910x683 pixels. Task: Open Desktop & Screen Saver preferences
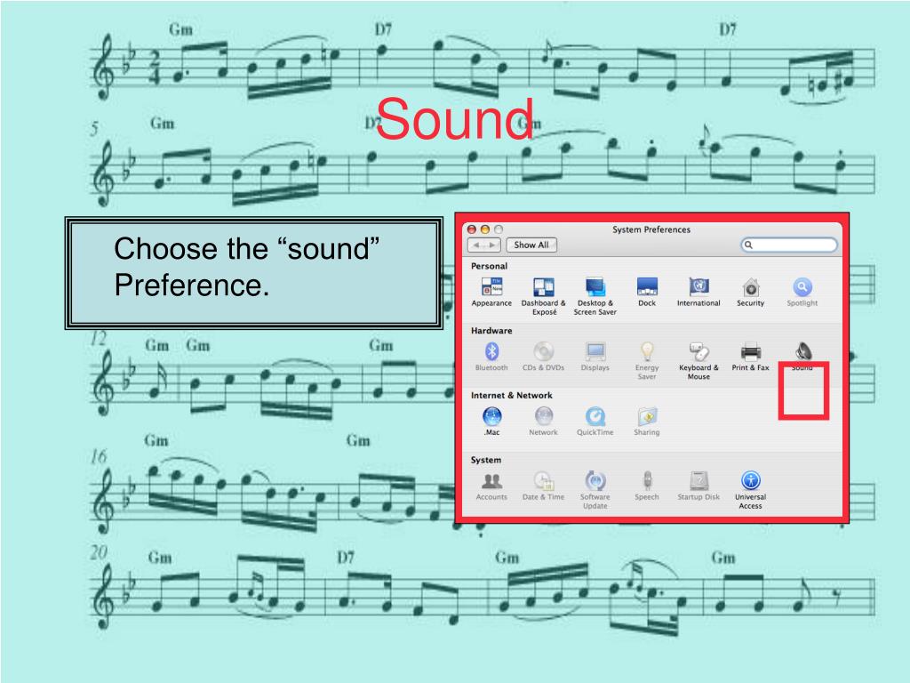tap(595, 287)
